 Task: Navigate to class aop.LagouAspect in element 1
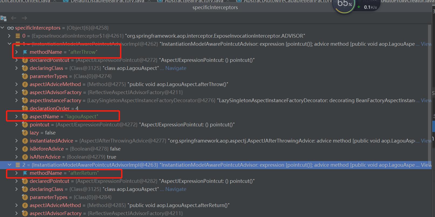[176, 68]
